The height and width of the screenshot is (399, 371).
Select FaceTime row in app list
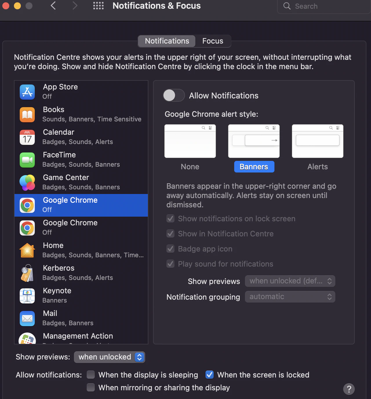click(x=81, y=160)
